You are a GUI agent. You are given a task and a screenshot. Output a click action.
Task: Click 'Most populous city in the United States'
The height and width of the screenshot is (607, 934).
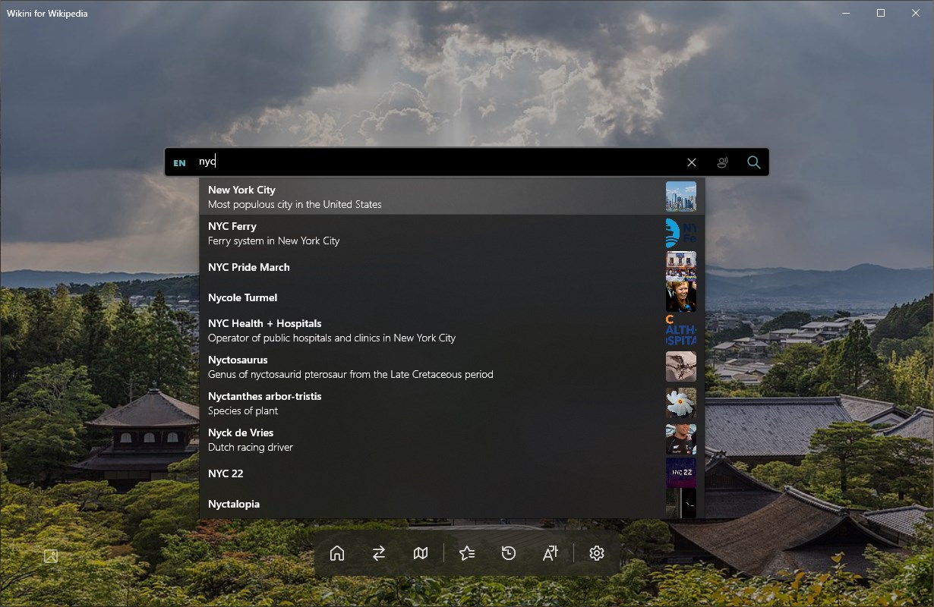pyautogui.click(x=295, y=204)
